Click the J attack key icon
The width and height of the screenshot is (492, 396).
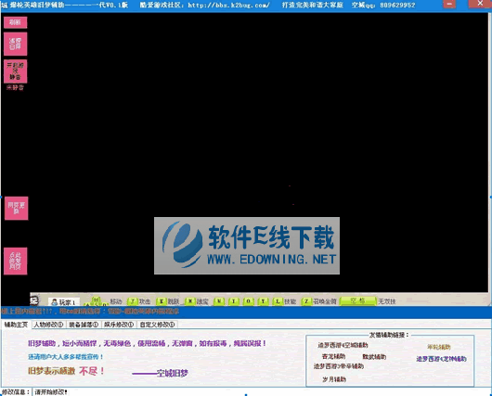pos(133,301)
